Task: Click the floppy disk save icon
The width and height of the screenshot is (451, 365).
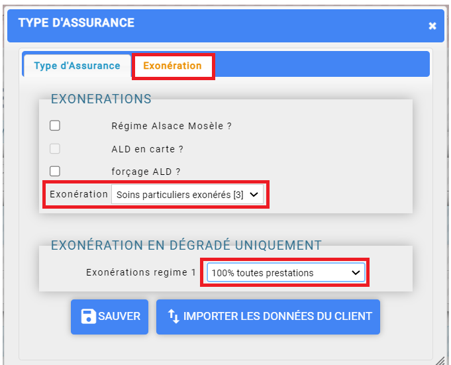Action: tap(88, 317)
